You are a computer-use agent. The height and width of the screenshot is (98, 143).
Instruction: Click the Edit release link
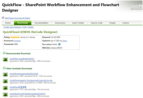click(x=25, y=27)
